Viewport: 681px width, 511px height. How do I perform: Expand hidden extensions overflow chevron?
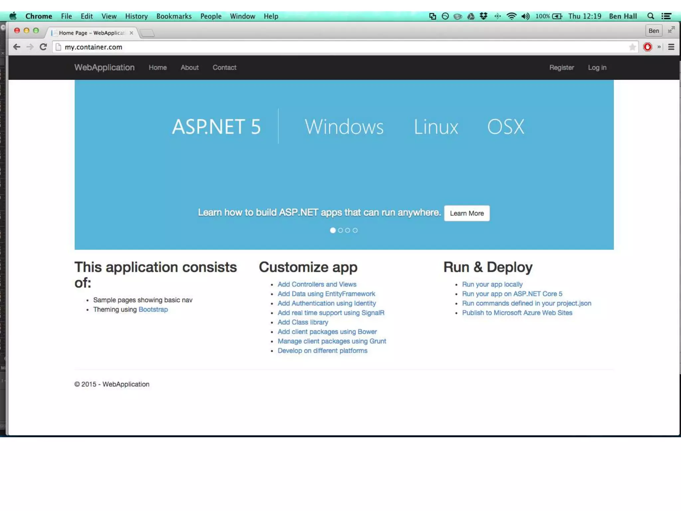[659, 47]
